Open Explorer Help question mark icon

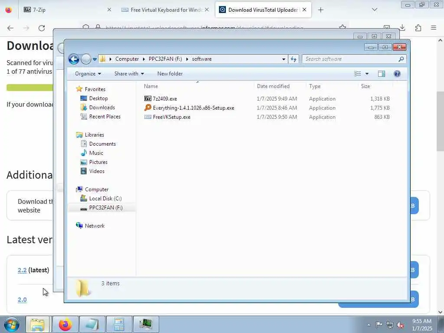[x=397, y=74]
